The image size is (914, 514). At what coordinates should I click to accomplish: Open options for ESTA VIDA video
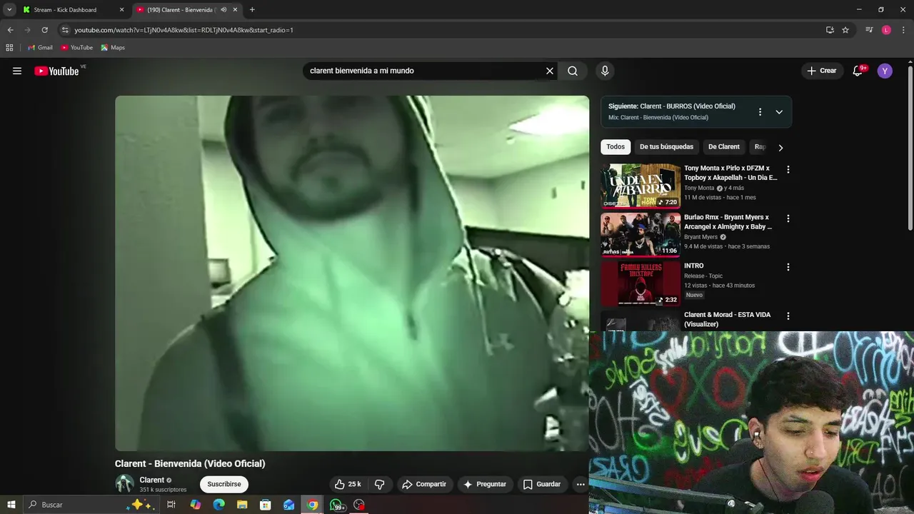tap(788, 316)
